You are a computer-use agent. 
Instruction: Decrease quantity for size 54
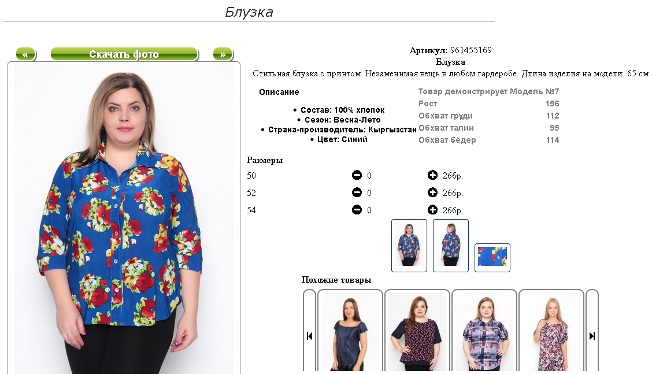pos(357,210)
